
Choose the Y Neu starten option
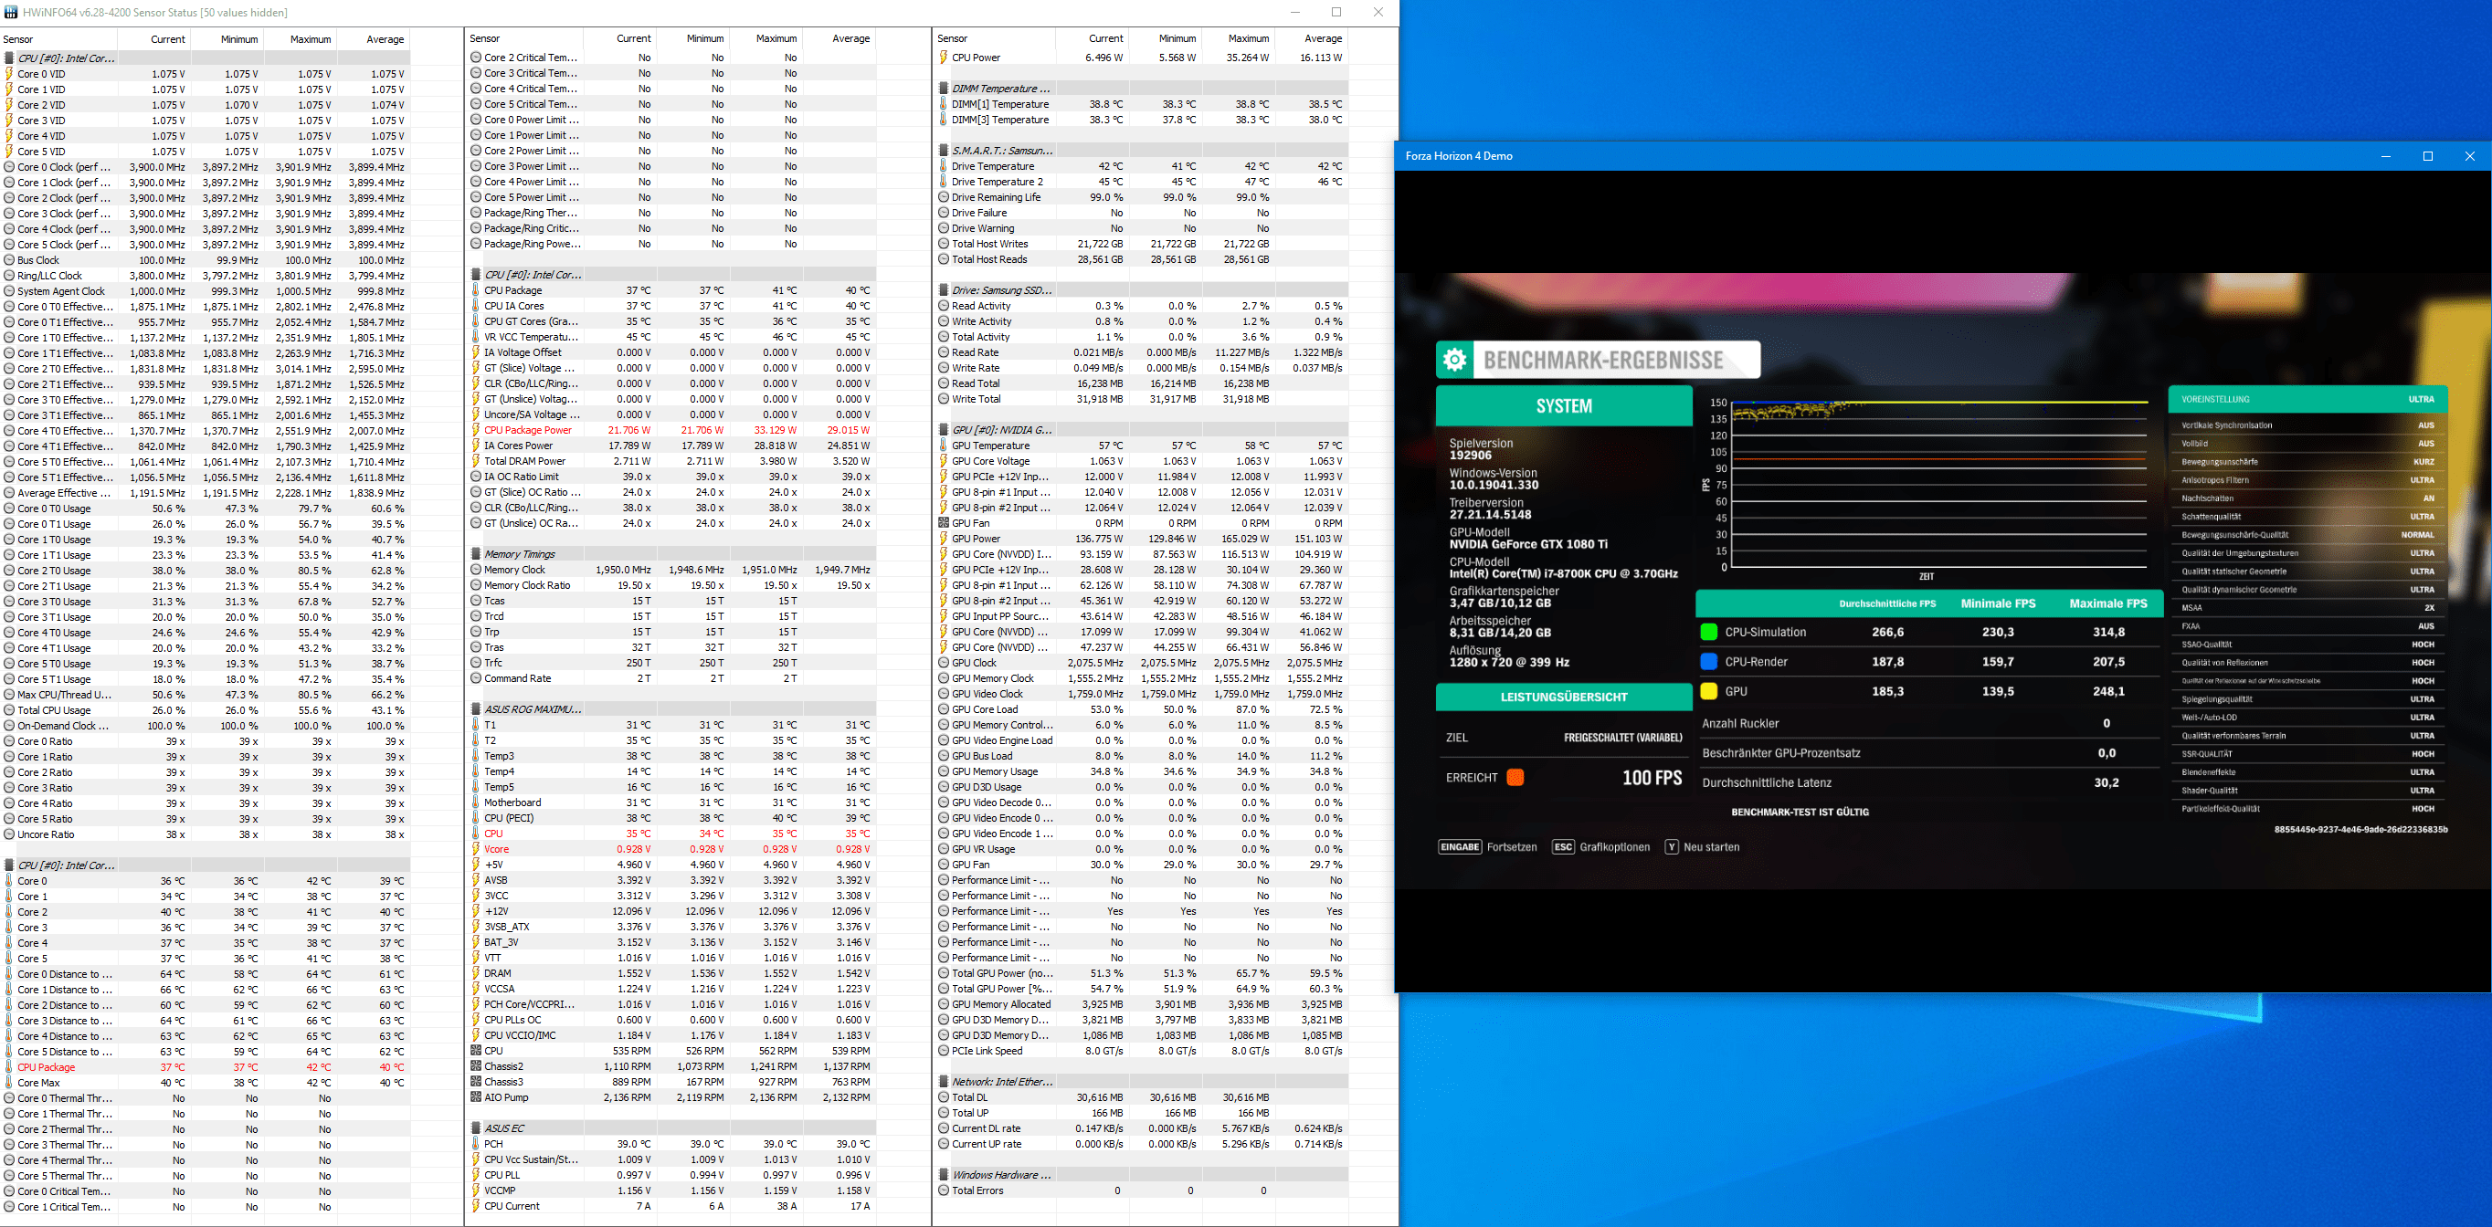point(1702,847)
